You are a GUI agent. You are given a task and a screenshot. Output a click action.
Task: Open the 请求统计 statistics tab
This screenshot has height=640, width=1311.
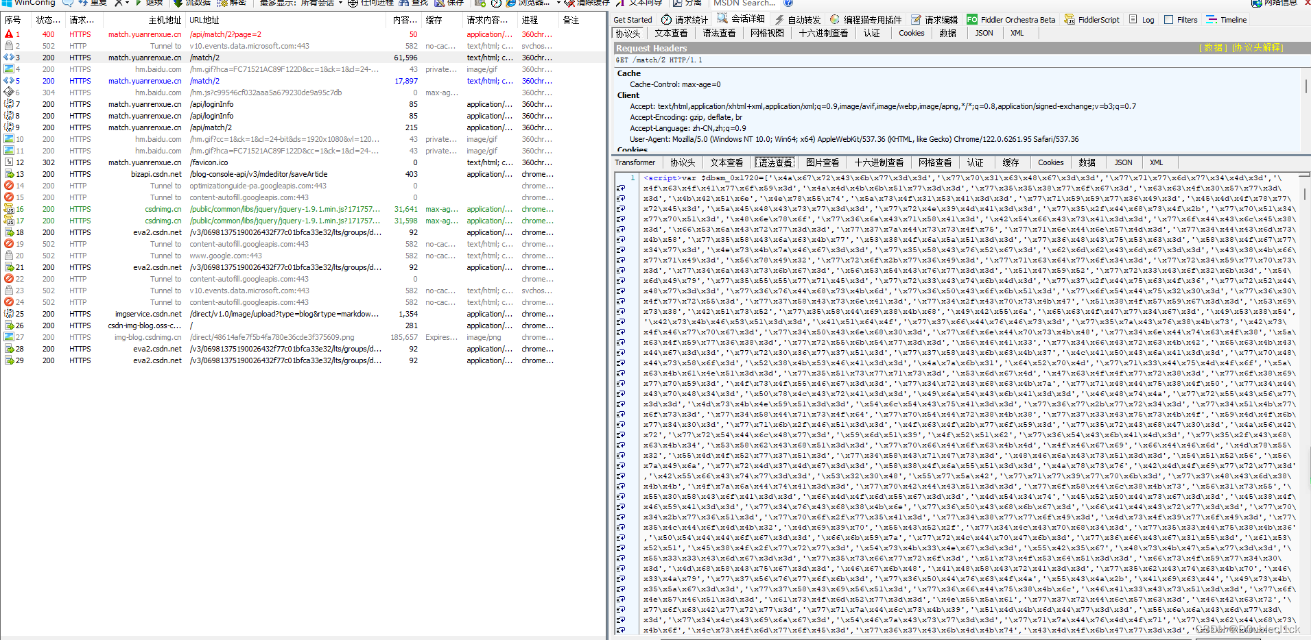click(684, 20)
